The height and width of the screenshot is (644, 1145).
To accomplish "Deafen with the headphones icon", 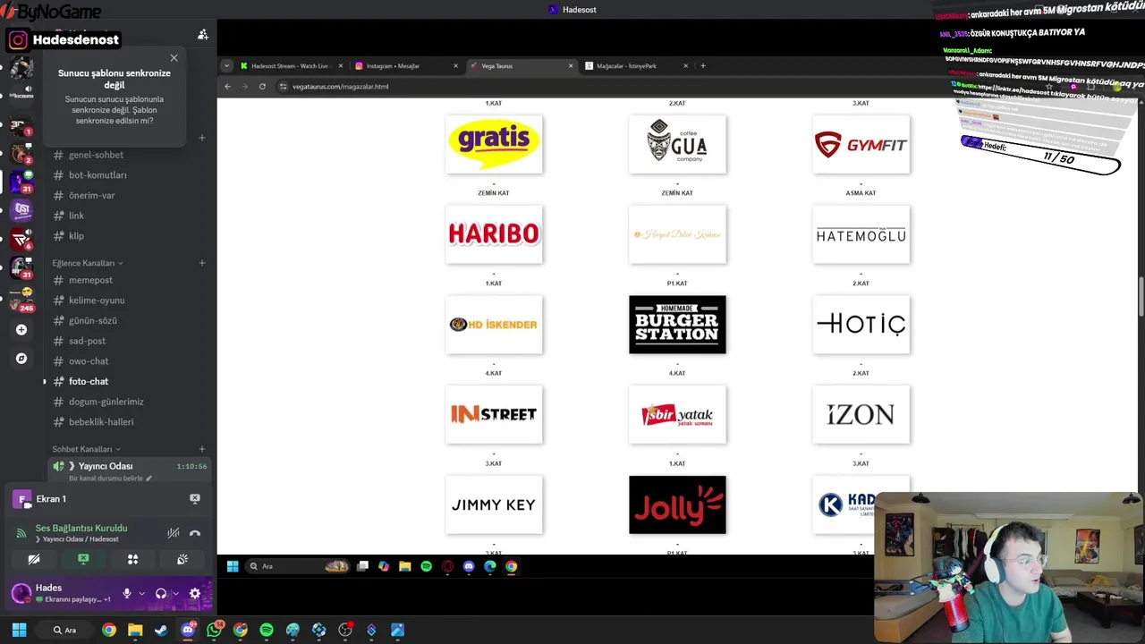I will 161,593.
